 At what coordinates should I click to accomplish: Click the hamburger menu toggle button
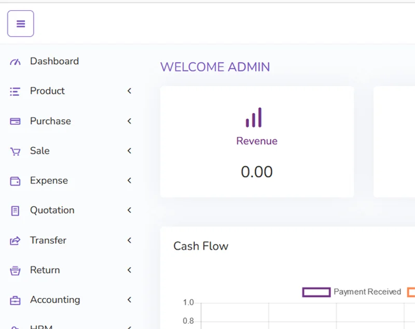click(x=21, y=24)
